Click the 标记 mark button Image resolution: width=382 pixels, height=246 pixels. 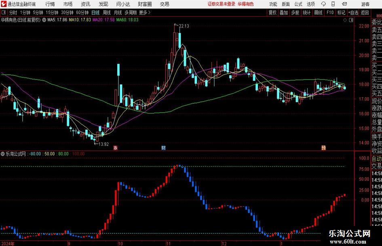[x=341, y=13]
